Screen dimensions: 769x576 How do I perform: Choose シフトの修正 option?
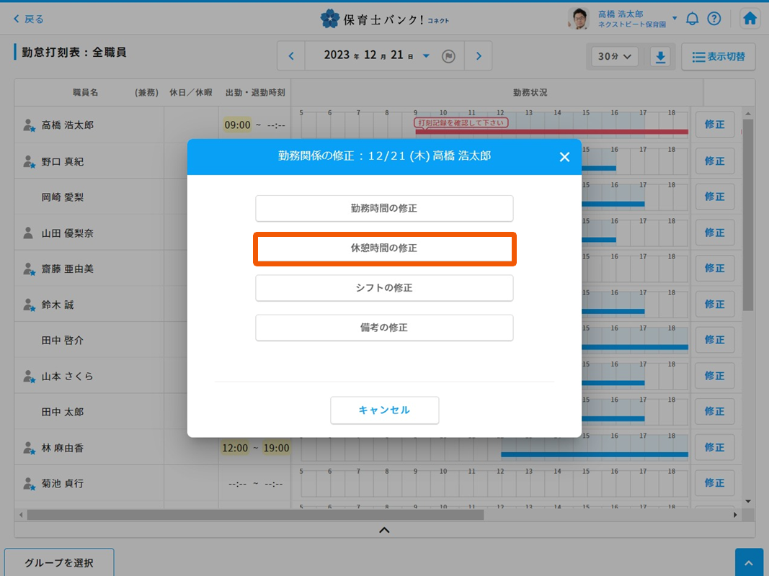click(384, 288)
